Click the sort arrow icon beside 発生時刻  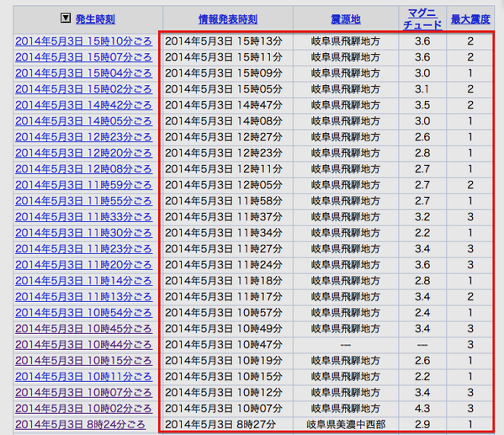coord(66,18)
